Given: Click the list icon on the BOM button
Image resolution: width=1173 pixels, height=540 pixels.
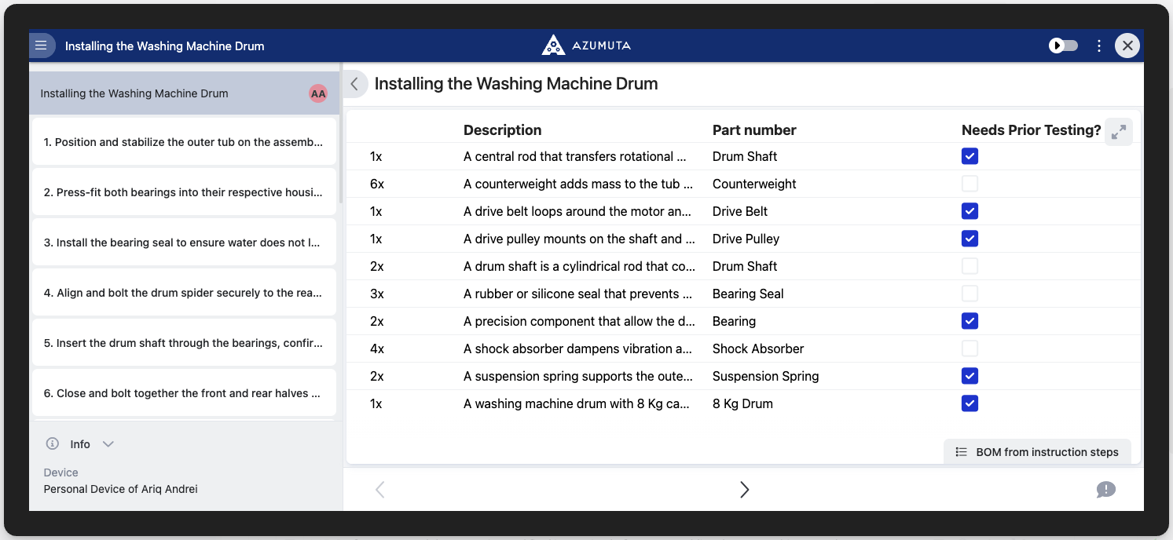Looking at the screenshot, I should click(x=960, y=451).
